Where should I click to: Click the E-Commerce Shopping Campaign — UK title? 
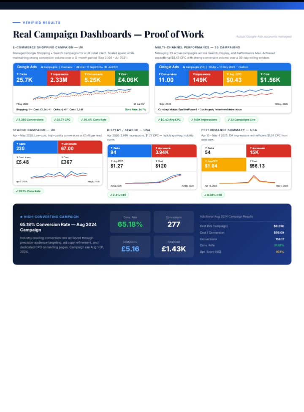pyautogui.click(x=48, y=47)
